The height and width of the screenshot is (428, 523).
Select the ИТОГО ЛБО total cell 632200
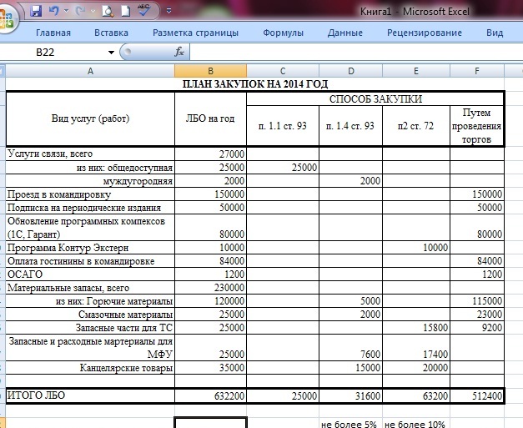[x=210, y=395]
